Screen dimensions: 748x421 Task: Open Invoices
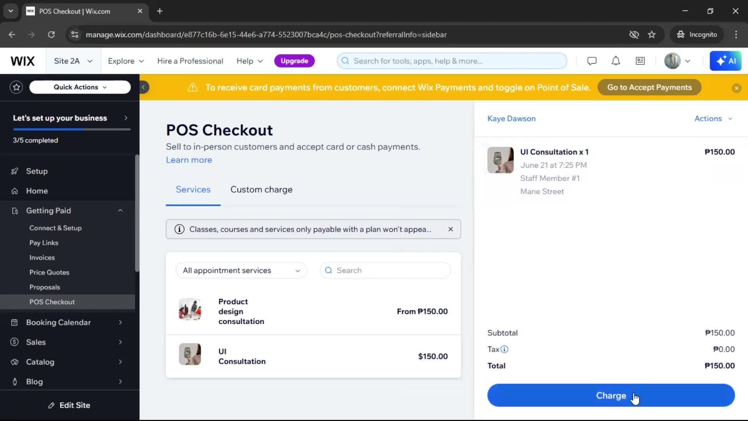tap(42, 258)
